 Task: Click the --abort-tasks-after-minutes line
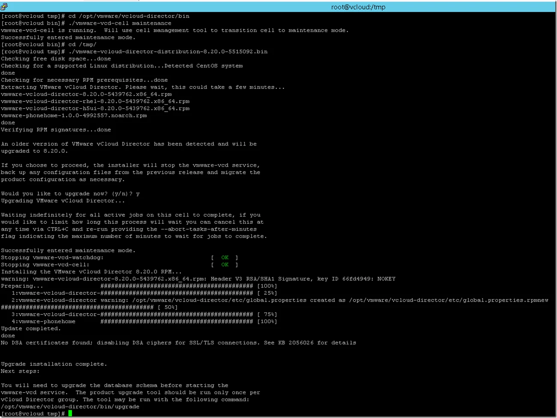(x=129, y=229)
